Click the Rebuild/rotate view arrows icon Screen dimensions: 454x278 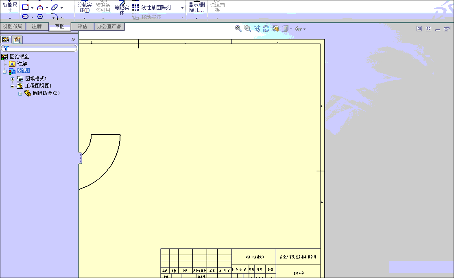(x=266, y=28)
